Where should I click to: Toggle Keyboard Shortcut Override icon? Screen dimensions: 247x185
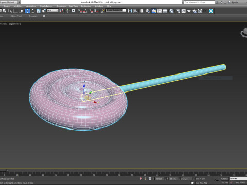click(x=73, y=11)
